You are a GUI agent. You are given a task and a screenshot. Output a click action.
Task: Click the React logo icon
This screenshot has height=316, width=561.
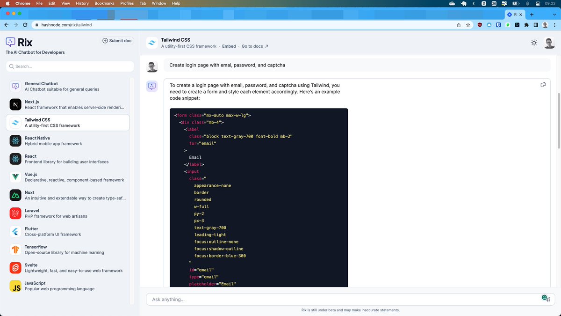pyautogui.click(x=15, y=159)
